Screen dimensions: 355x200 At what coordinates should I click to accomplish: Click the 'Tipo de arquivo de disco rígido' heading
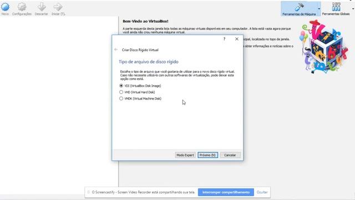(x=149, y=62)
